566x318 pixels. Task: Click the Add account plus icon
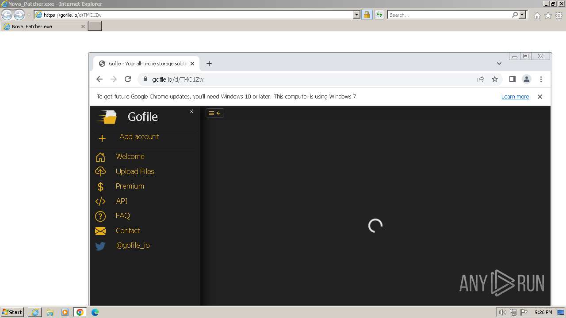pyautogui.click(x=102, y=138)
